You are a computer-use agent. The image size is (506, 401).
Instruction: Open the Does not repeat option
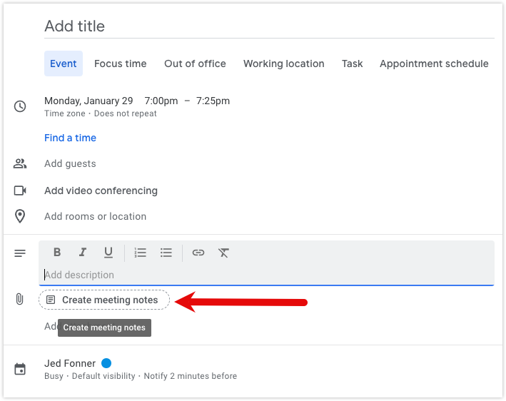[x=125, y=113]
